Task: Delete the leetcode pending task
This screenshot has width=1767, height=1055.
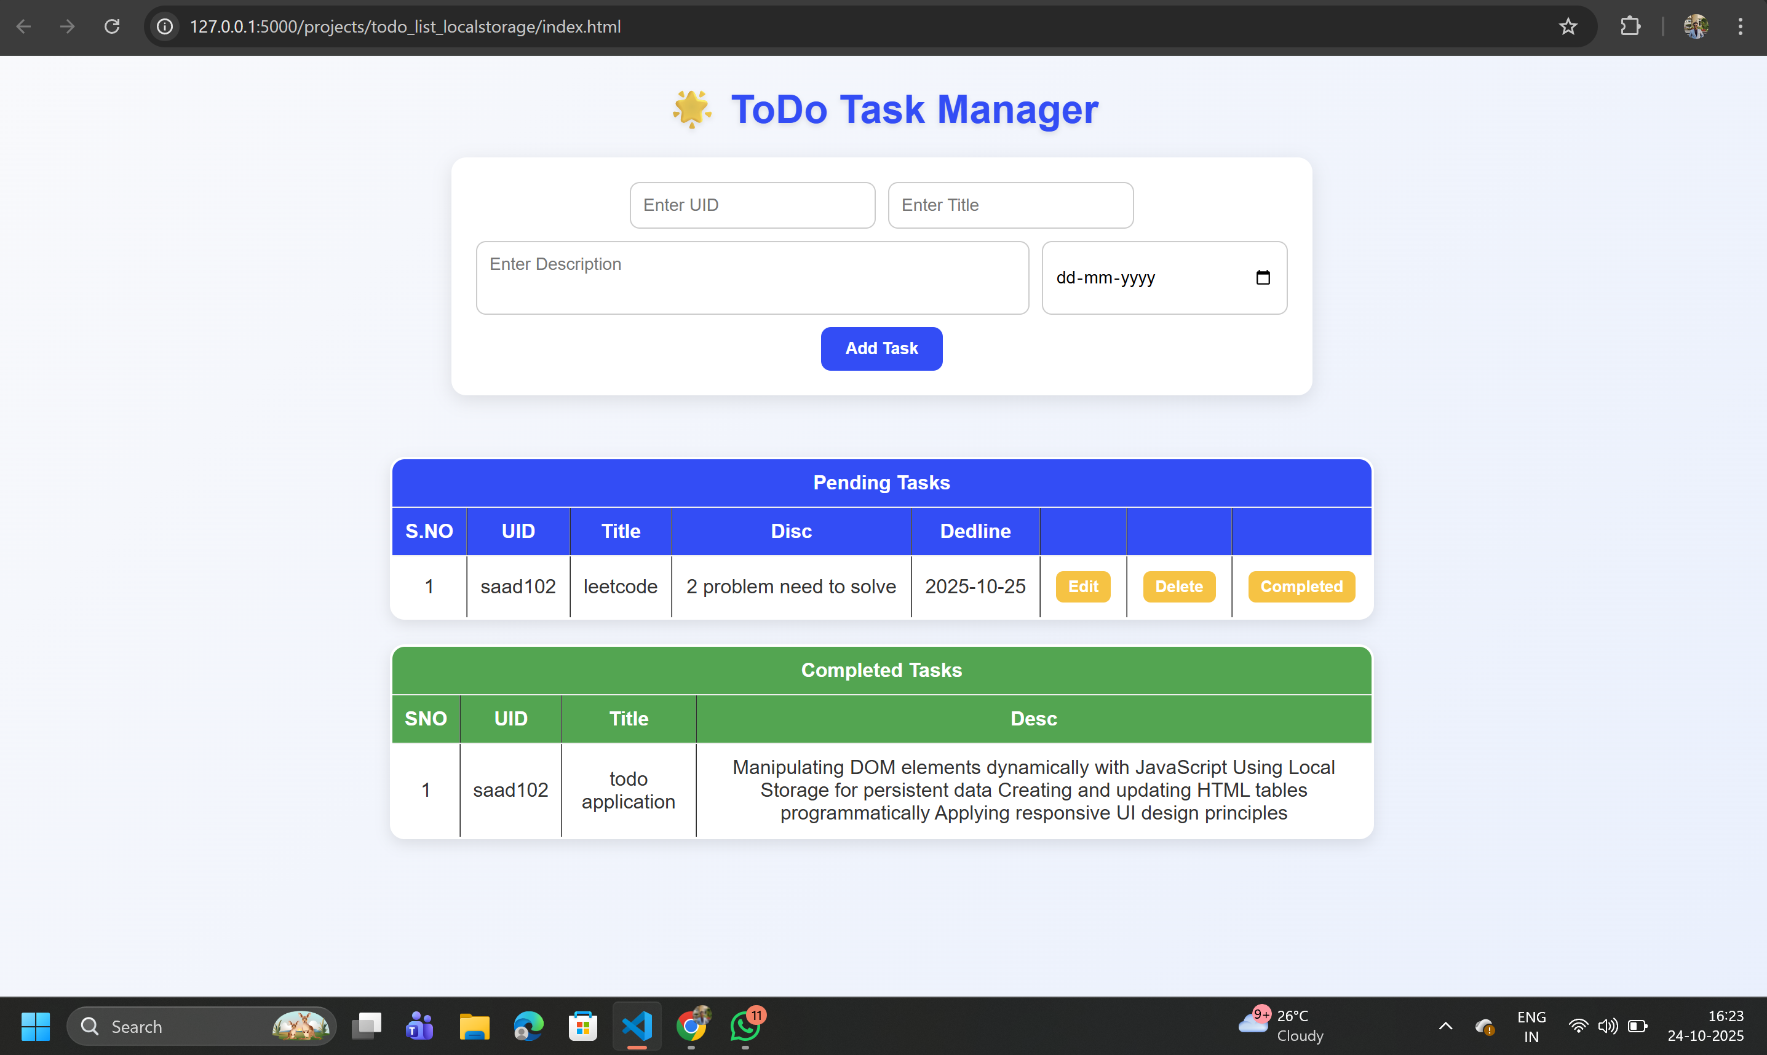Action: point(1178,587)
